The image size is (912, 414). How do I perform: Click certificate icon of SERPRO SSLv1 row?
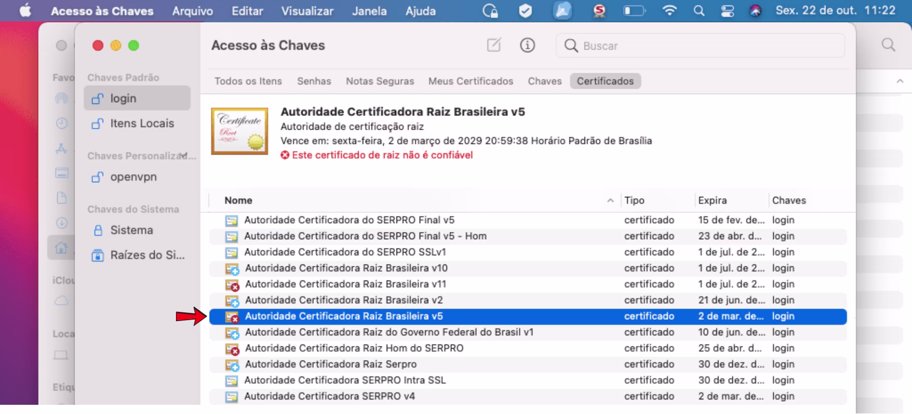pyautogui.click(x=231, y=253)
